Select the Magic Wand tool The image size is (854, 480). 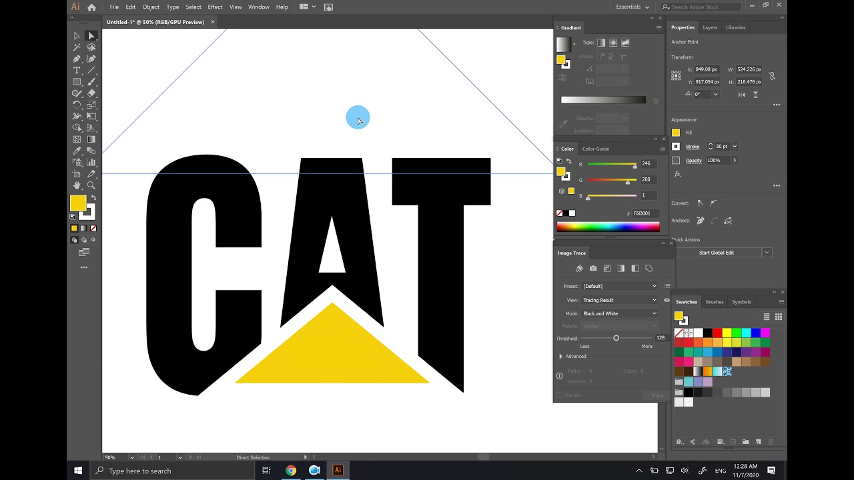tap(77, 47)
